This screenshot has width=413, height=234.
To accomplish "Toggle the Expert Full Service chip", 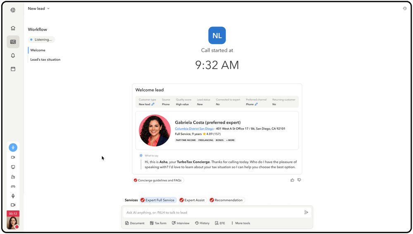I will [x=158, y=200].
